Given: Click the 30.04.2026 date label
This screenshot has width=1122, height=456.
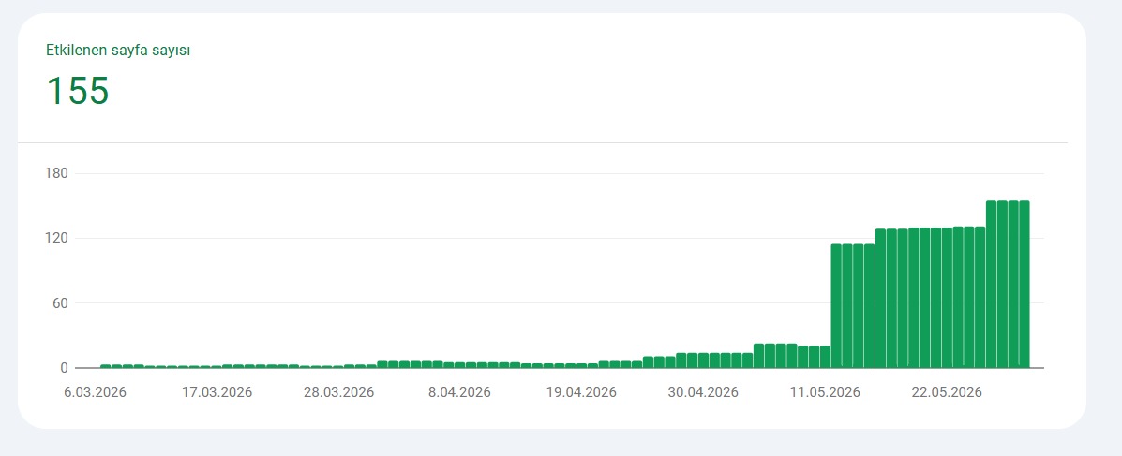Looking at the screenshot, I should point(703,393).
